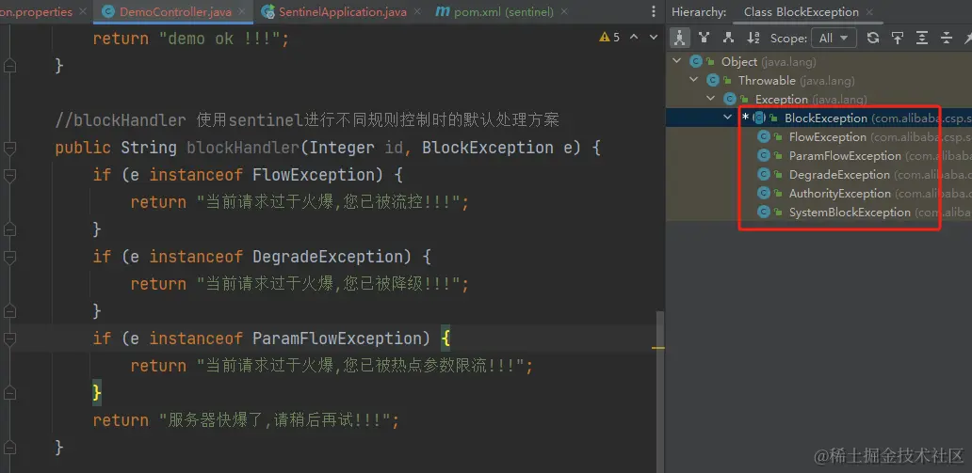
Task: Switch to subtypes hierarchy icon
Action: (x=728, y=38)
